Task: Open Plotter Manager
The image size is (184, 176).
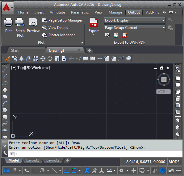Action: pos(58,35)
